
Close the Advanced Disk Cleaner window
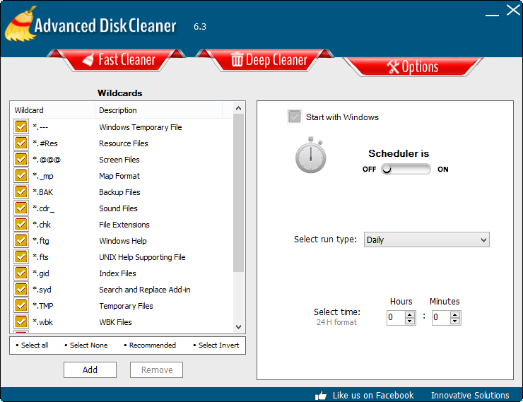513,10
